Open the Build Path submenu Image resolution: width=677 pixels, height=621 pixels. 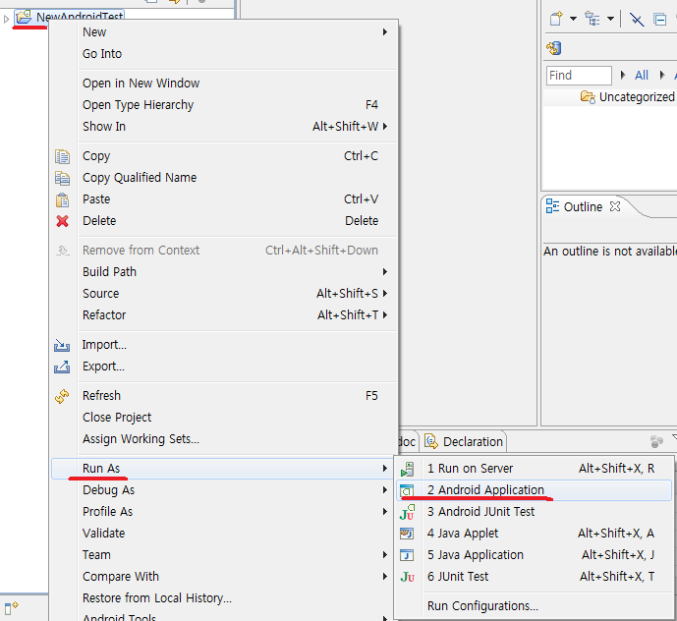[x=224, y=271]
